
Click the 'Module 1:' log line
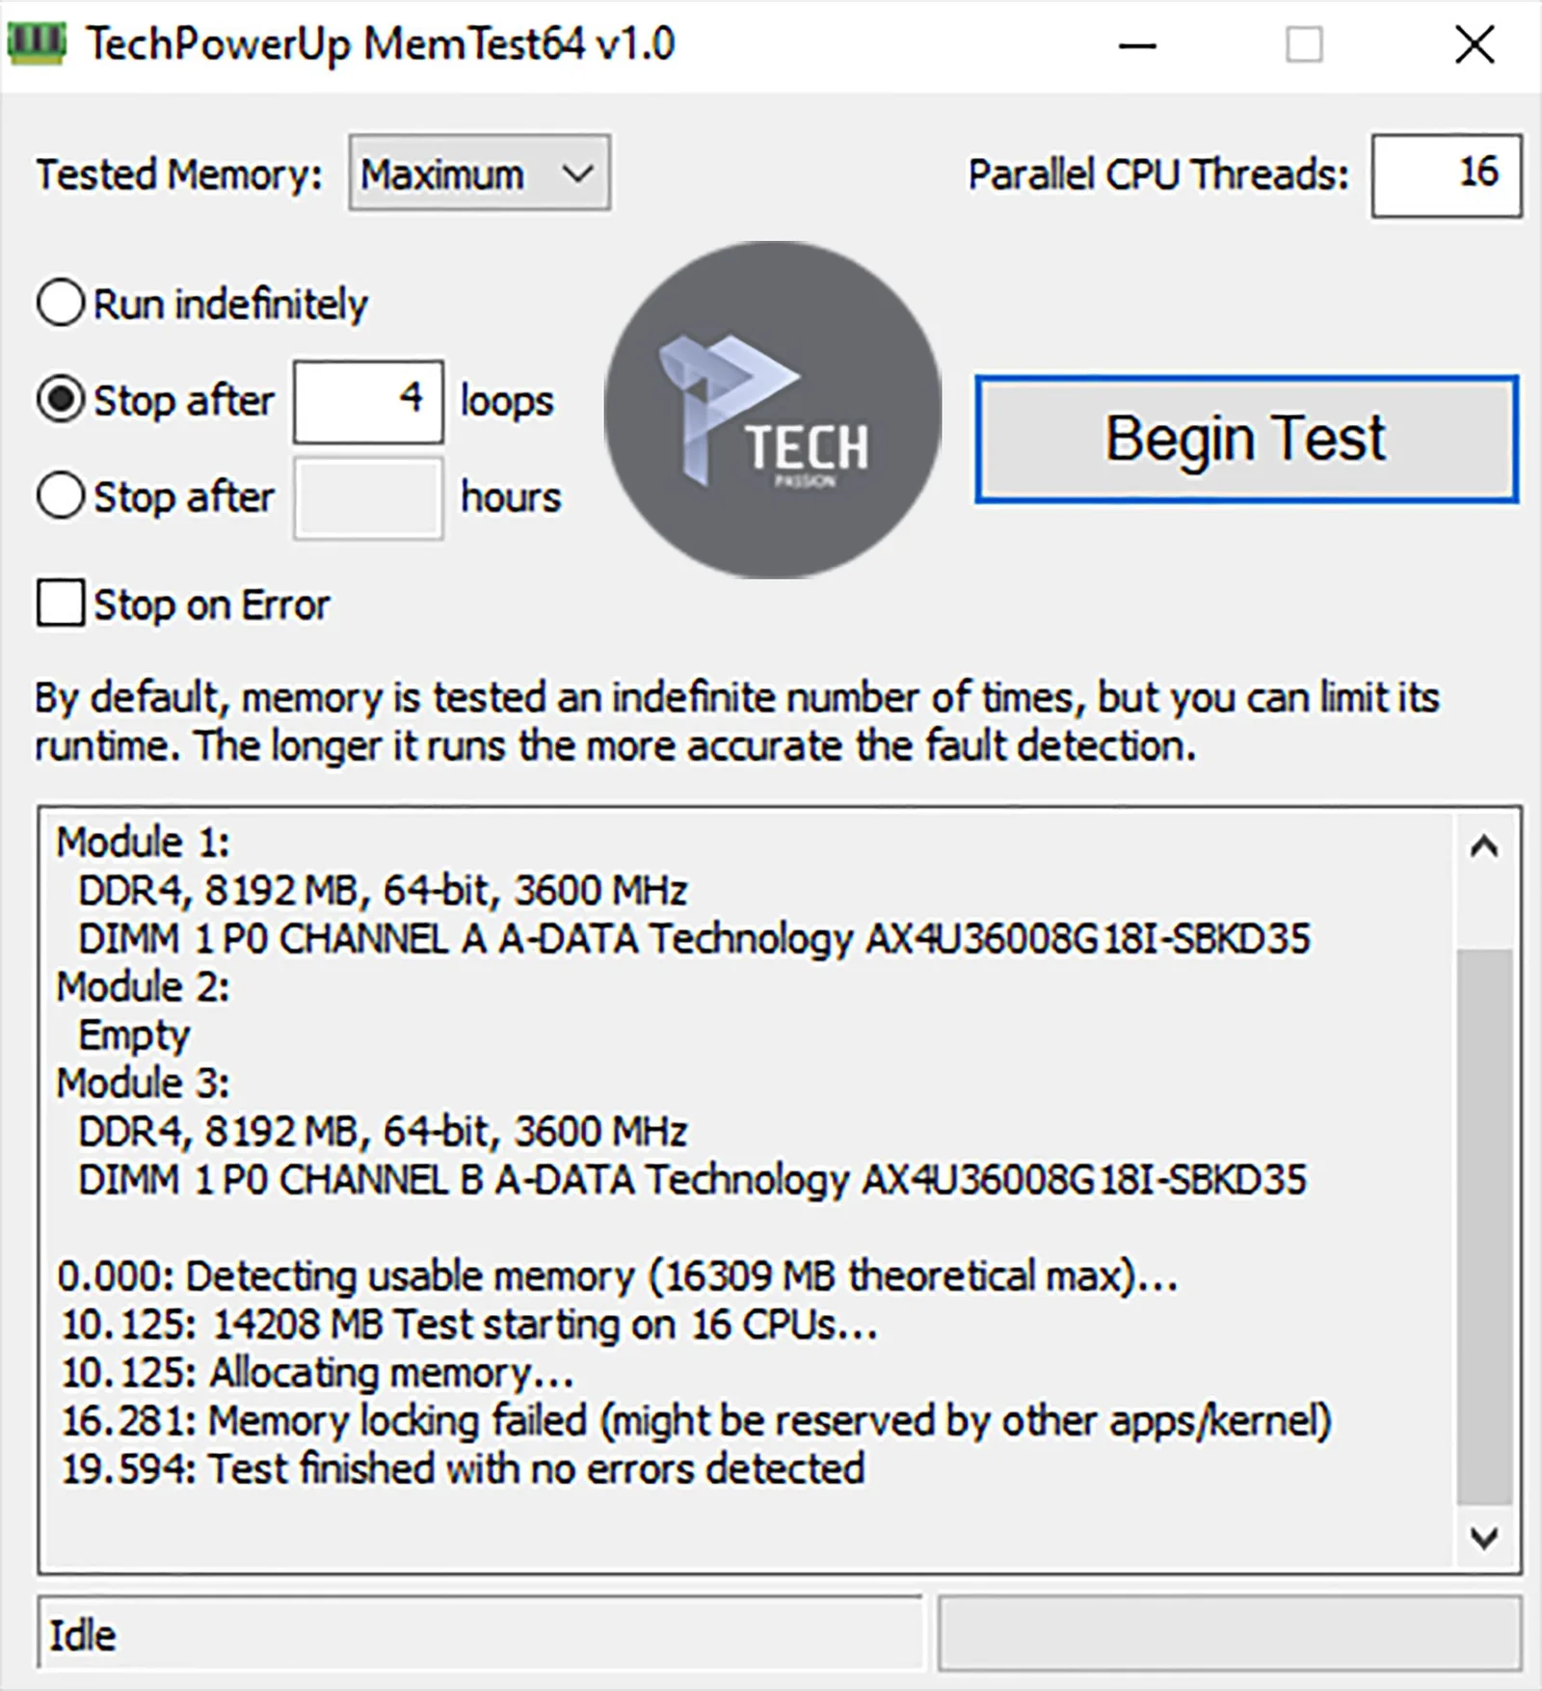(144, 843)
